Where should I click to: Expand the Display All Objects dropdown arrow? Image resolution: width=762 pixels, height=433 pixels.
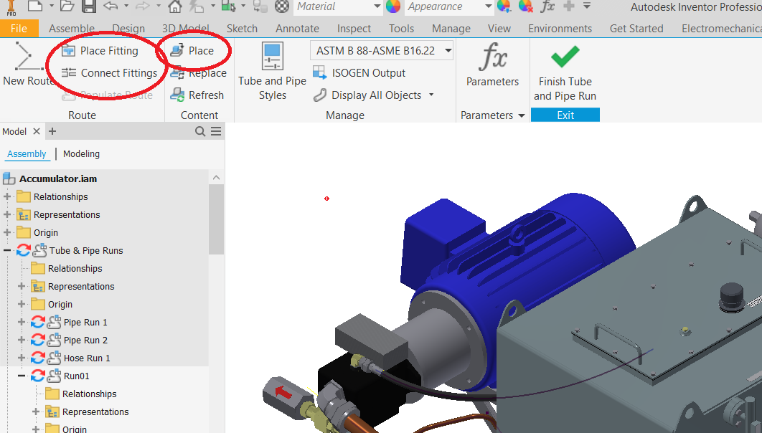click(431, 95)
